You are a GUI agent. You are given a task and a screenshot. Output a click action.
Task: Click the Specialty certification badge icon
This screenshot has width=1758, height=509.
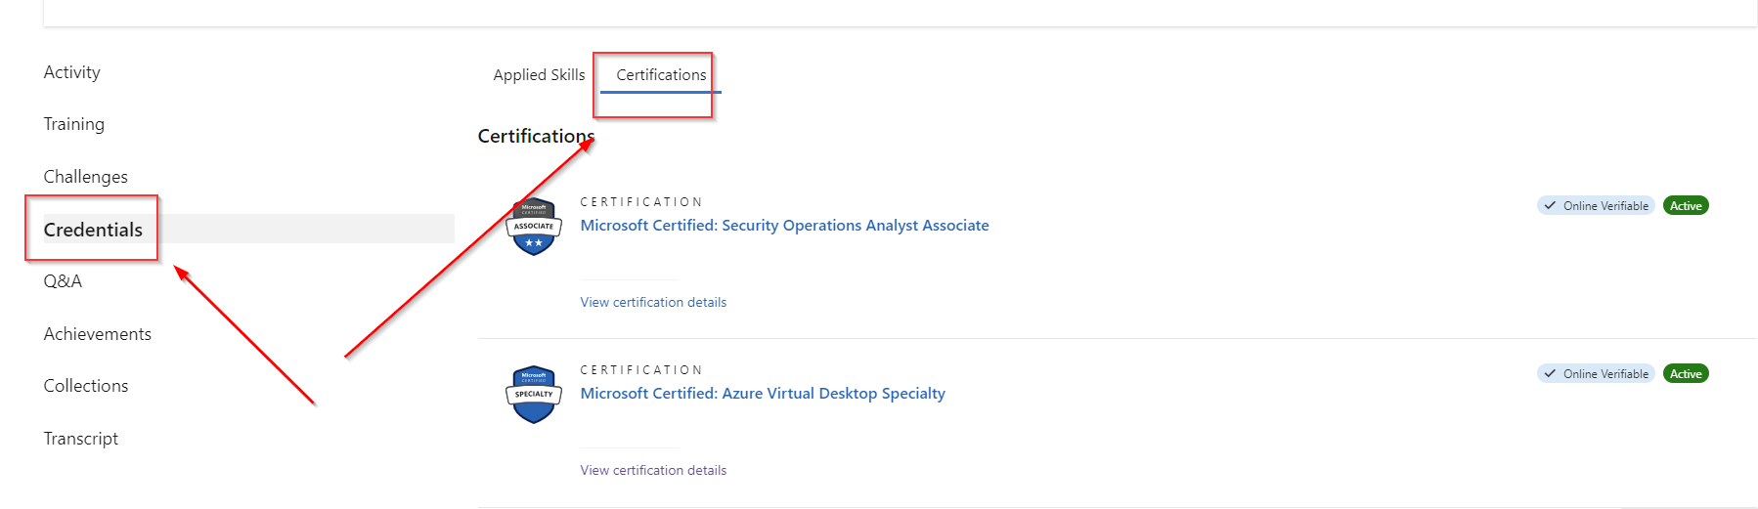(534, 395)
